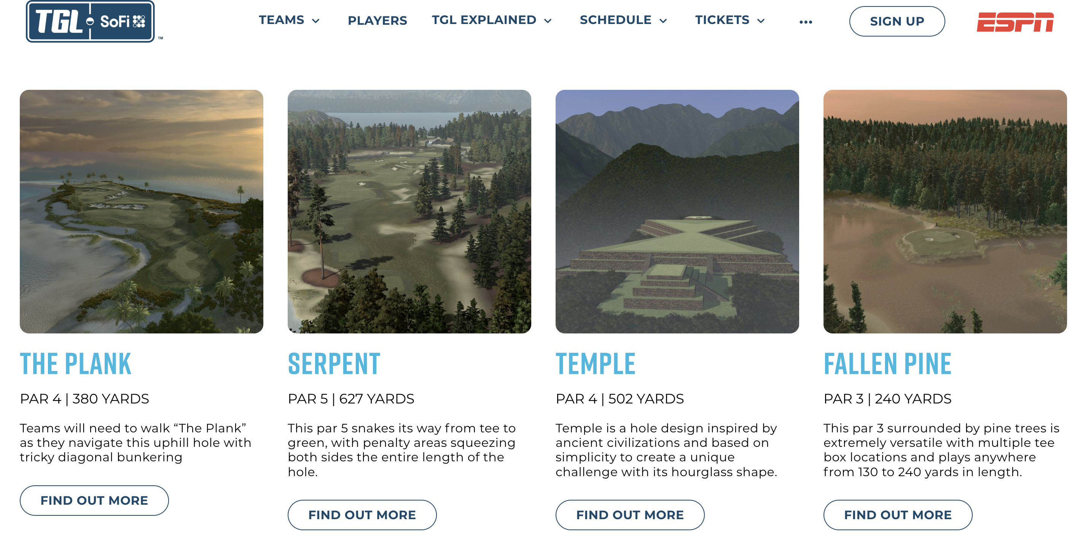This screenshot has height=558, width=1080.
Task: Select the Tickets menu item
Action: click(x=722, y=20)
